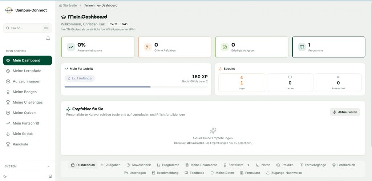Click the Mein Dashboard graduation cap icon
This screenshot has width=372, height=181.
[x=63, y=17]
